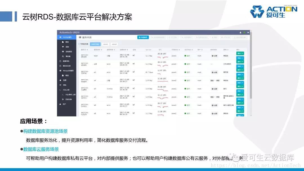Sort the table by 用户 column
This screenshot has height=171, width=304.
tap(200, 50)
